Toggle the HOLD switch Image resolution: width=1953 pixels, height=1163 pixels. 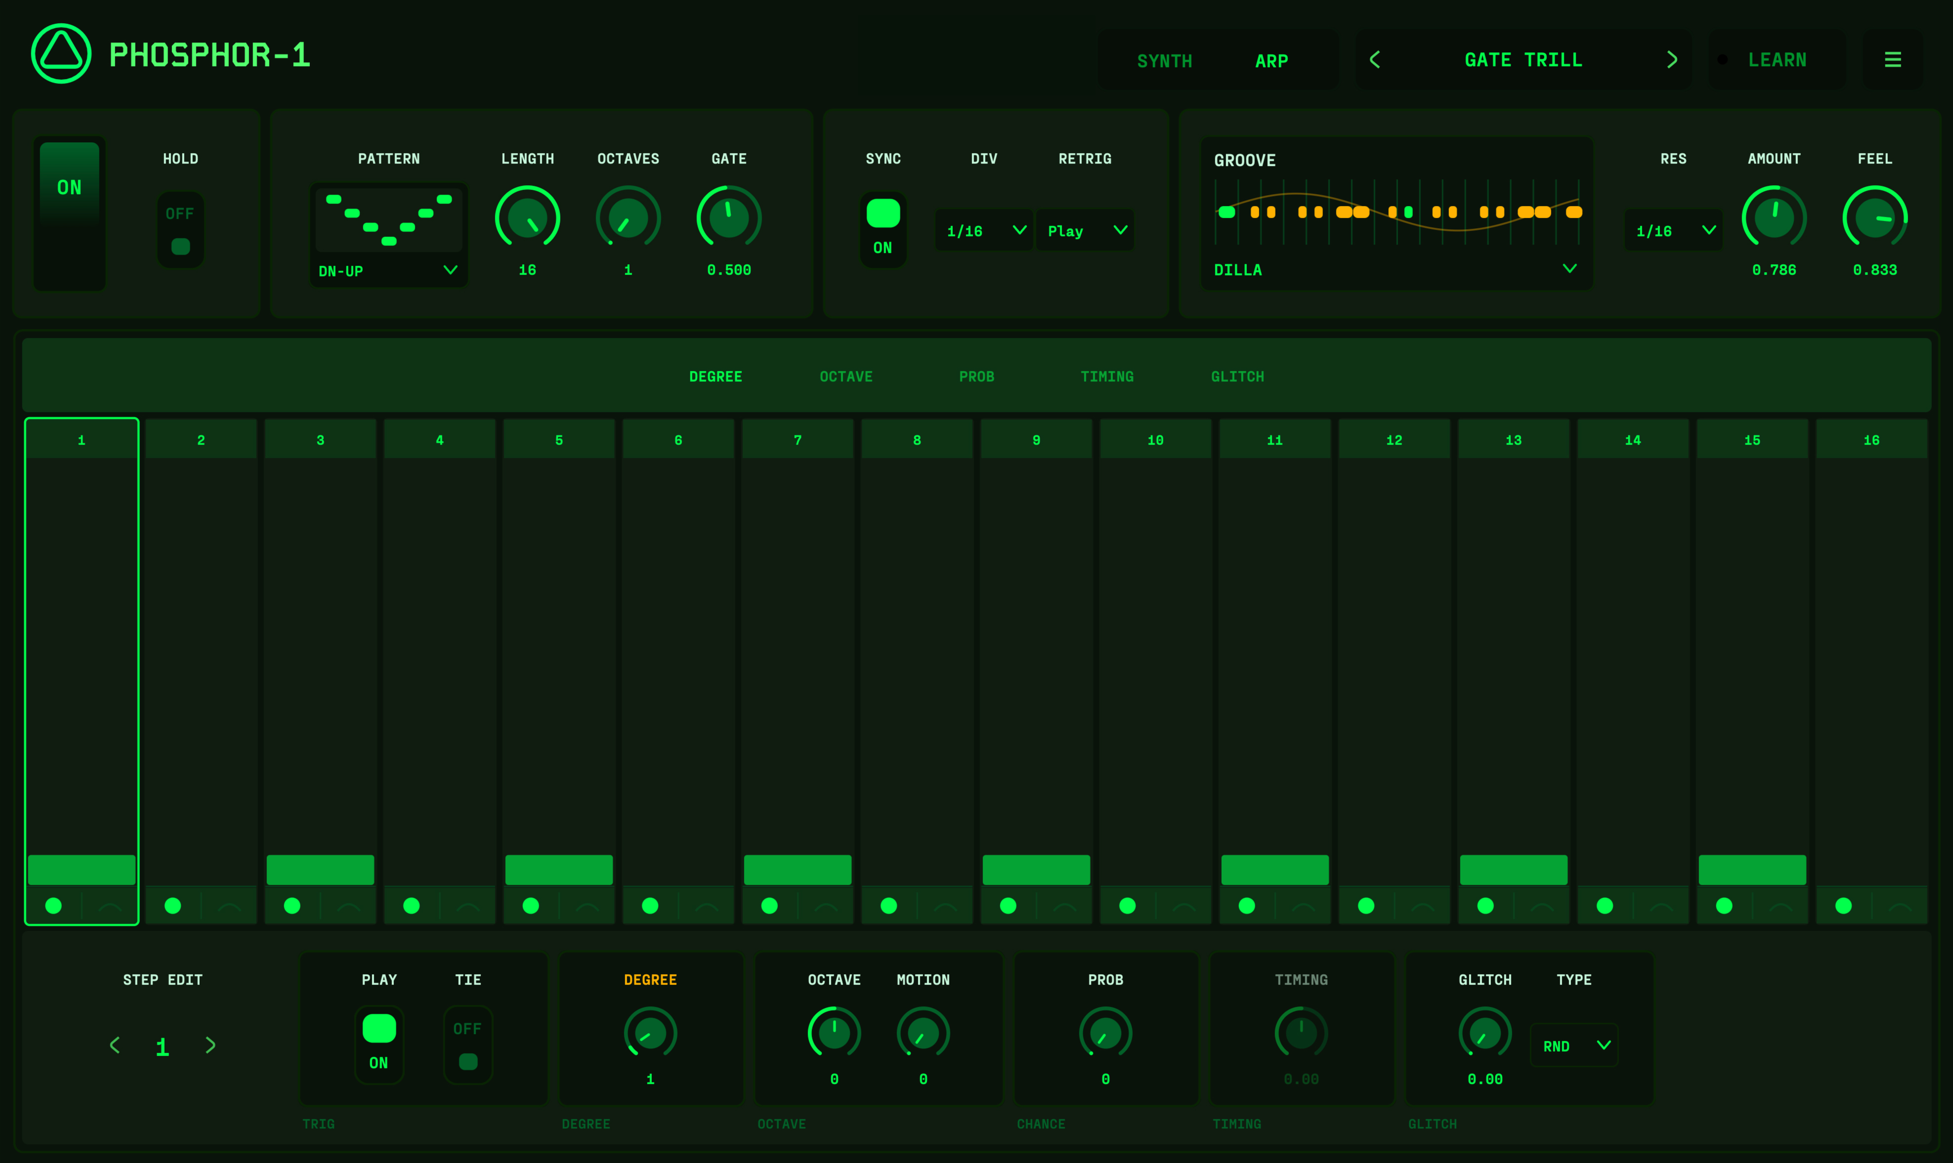coord(180,230)
